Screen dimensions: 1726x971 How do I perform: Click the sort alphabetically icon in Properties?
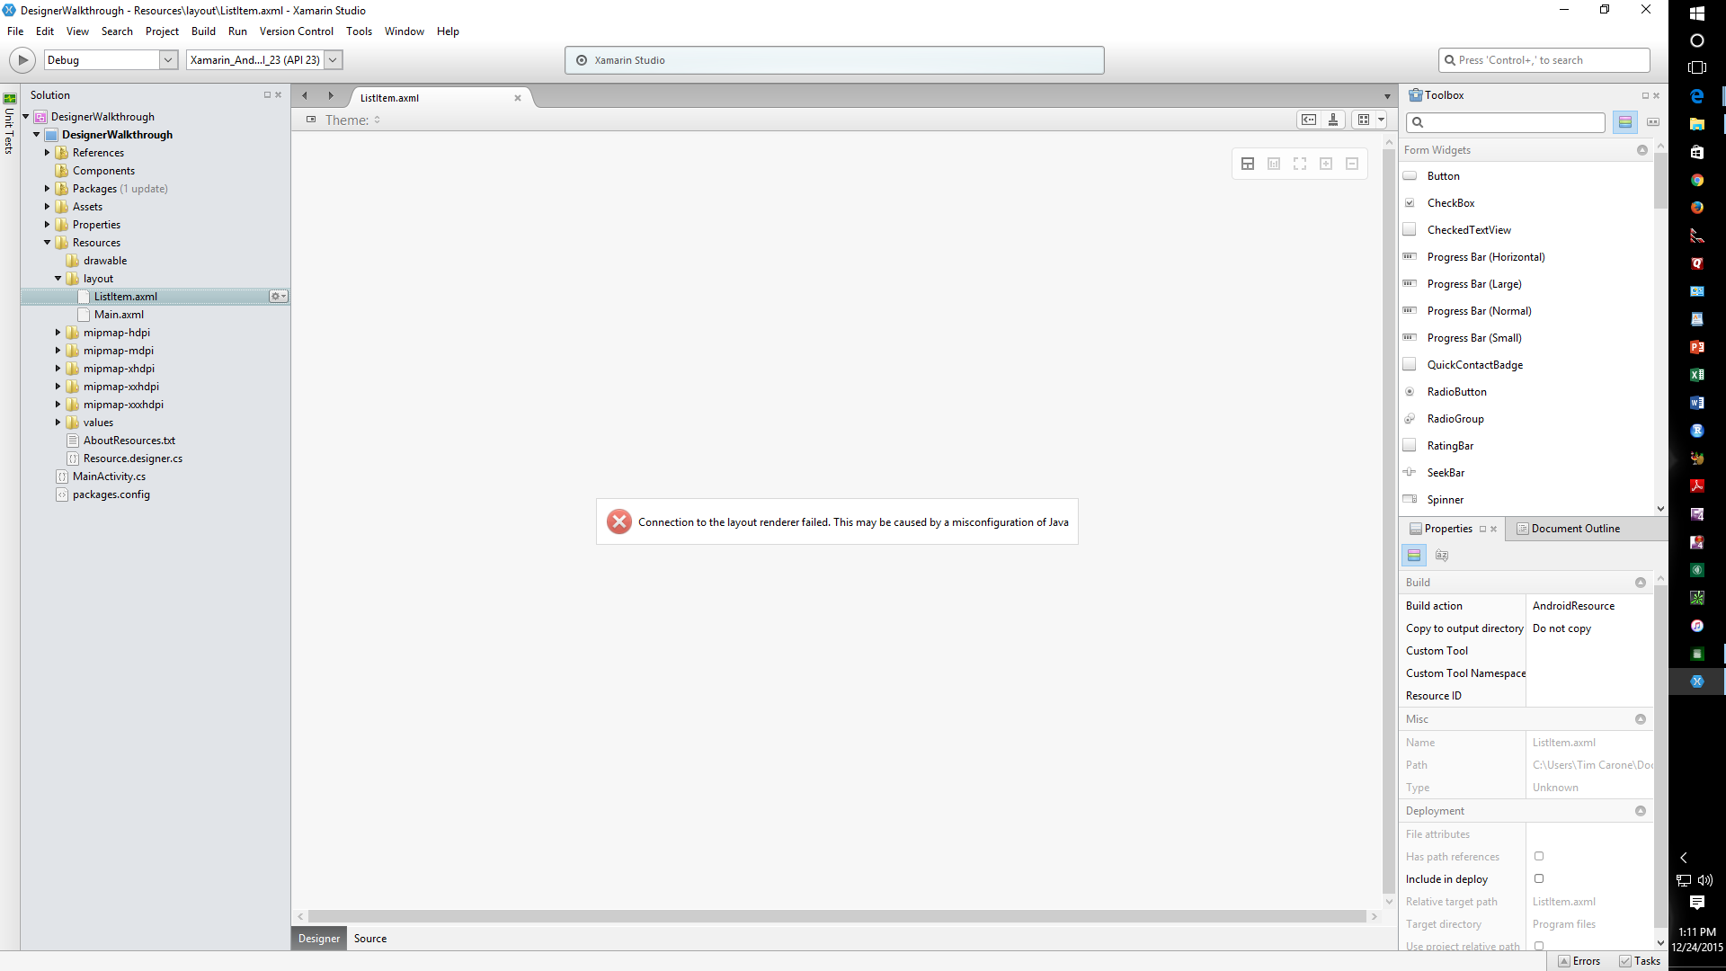(1442, 556)
